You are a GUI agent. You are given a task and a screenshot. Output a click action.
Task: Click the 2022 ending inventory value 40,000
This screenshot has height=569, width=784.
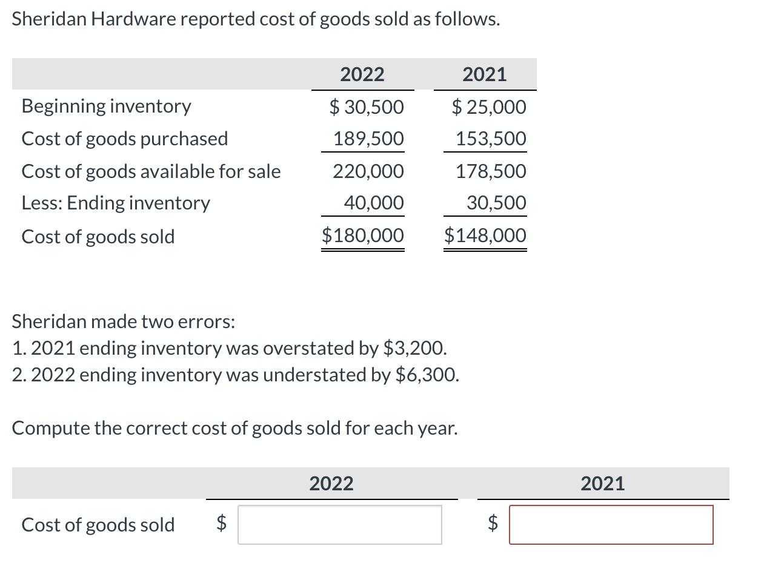[x=374, y=203]
